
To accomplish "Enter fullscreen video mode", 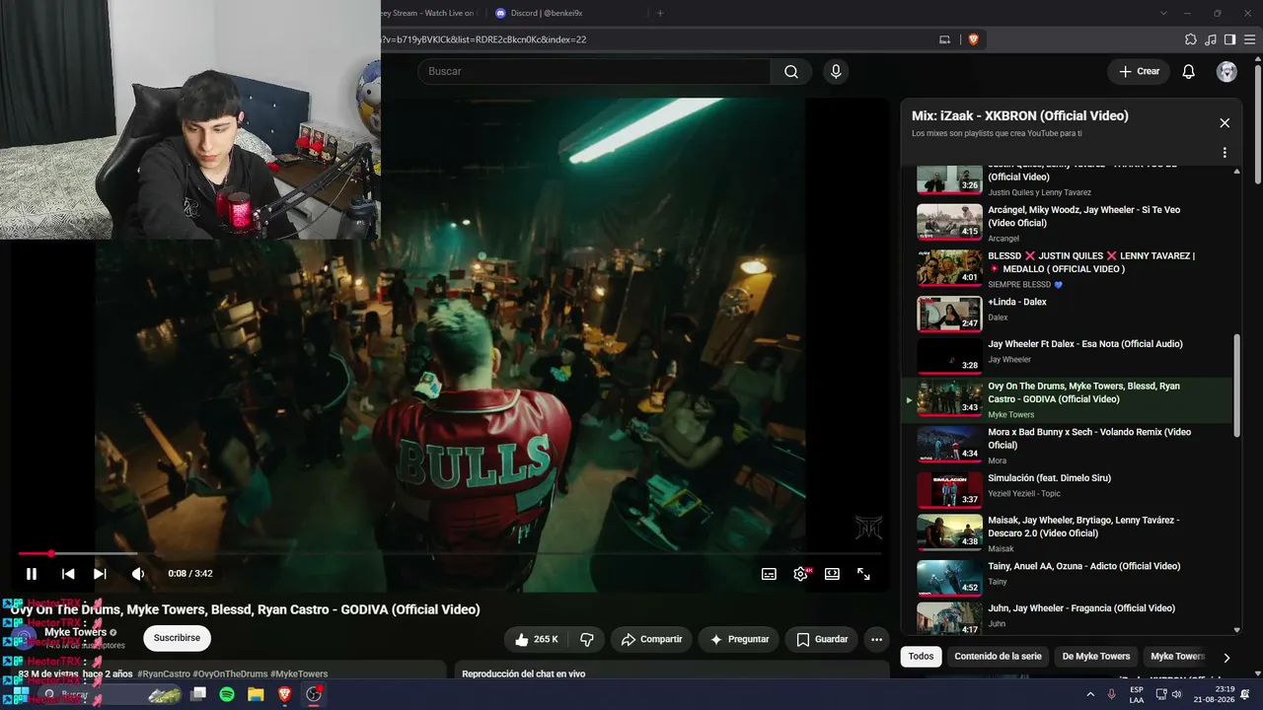I will click(x=863, y=574).
